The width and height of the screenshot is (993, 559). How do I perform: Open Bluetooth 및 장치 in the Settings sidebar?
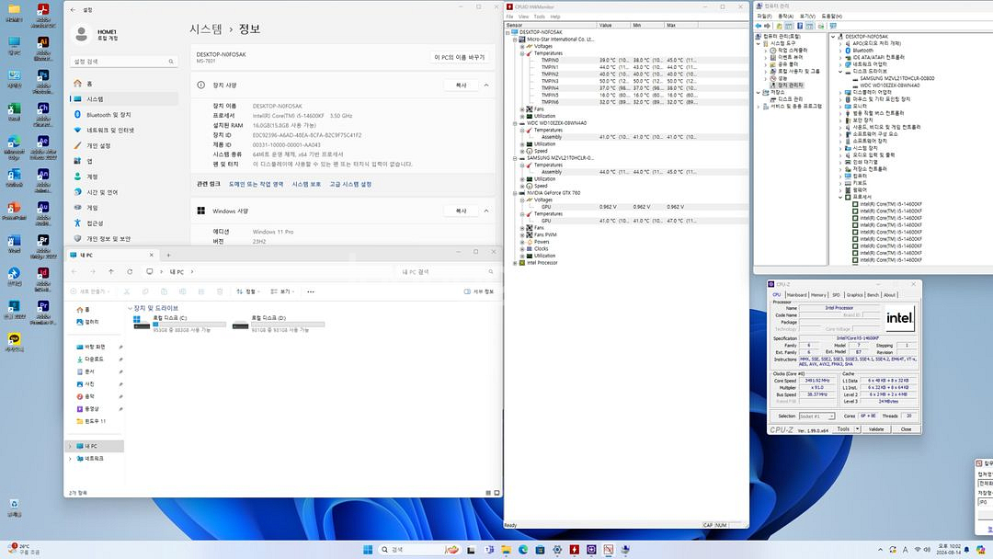point(124,115)
